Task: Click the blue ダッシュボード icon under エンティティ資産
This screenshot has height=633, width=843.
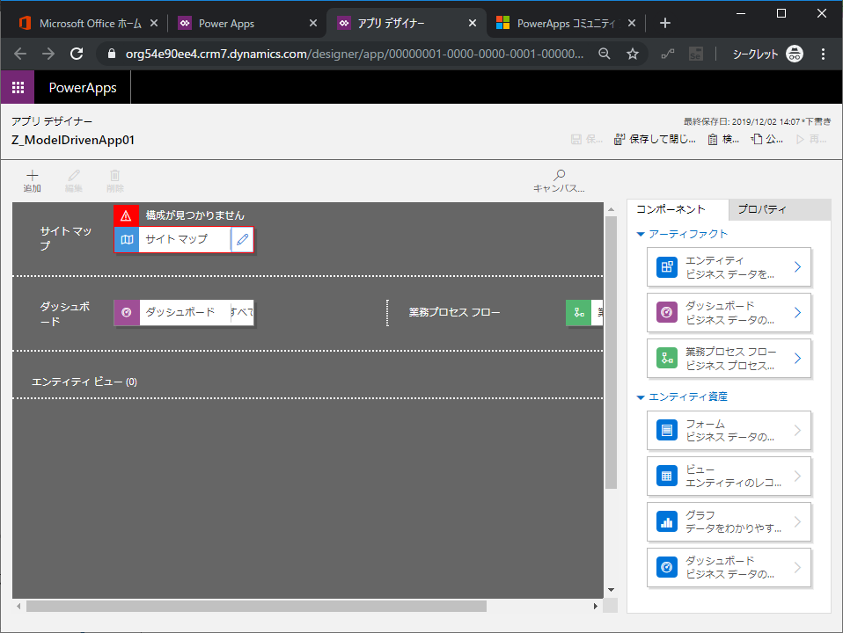Action: tap(667, 567)
